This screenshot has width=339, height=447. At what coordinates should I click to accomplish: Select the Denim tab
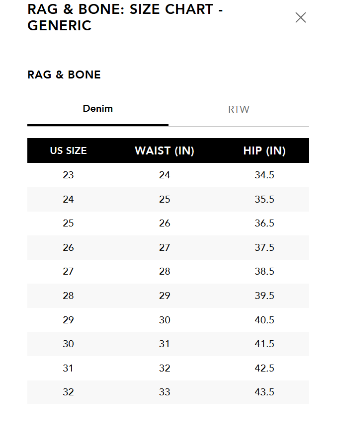coord(98,109)
